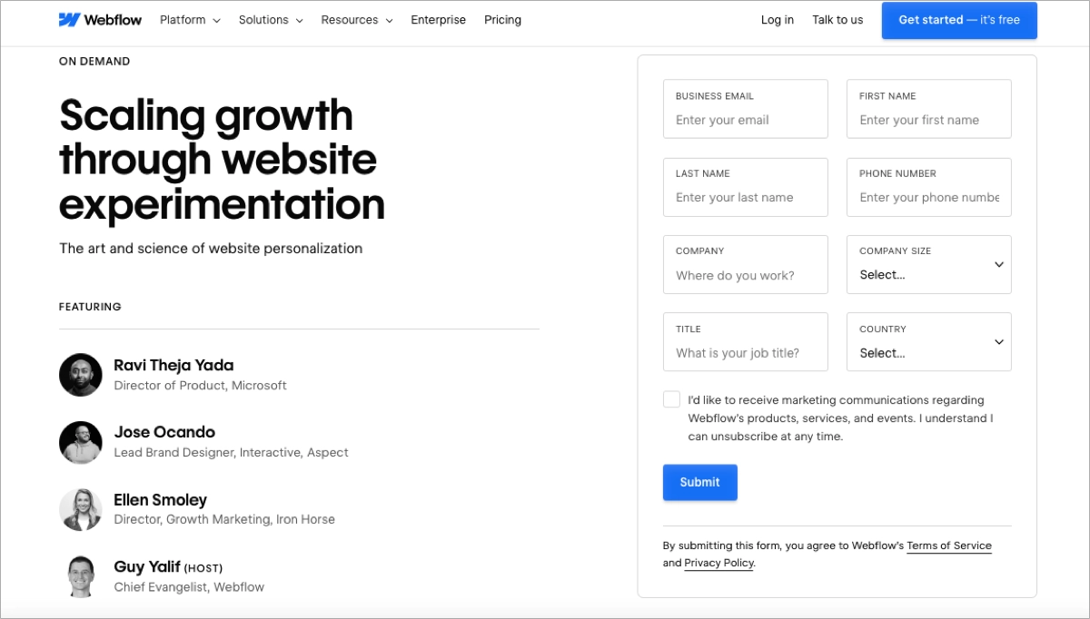Expand the Platform menu

(189, 19)
